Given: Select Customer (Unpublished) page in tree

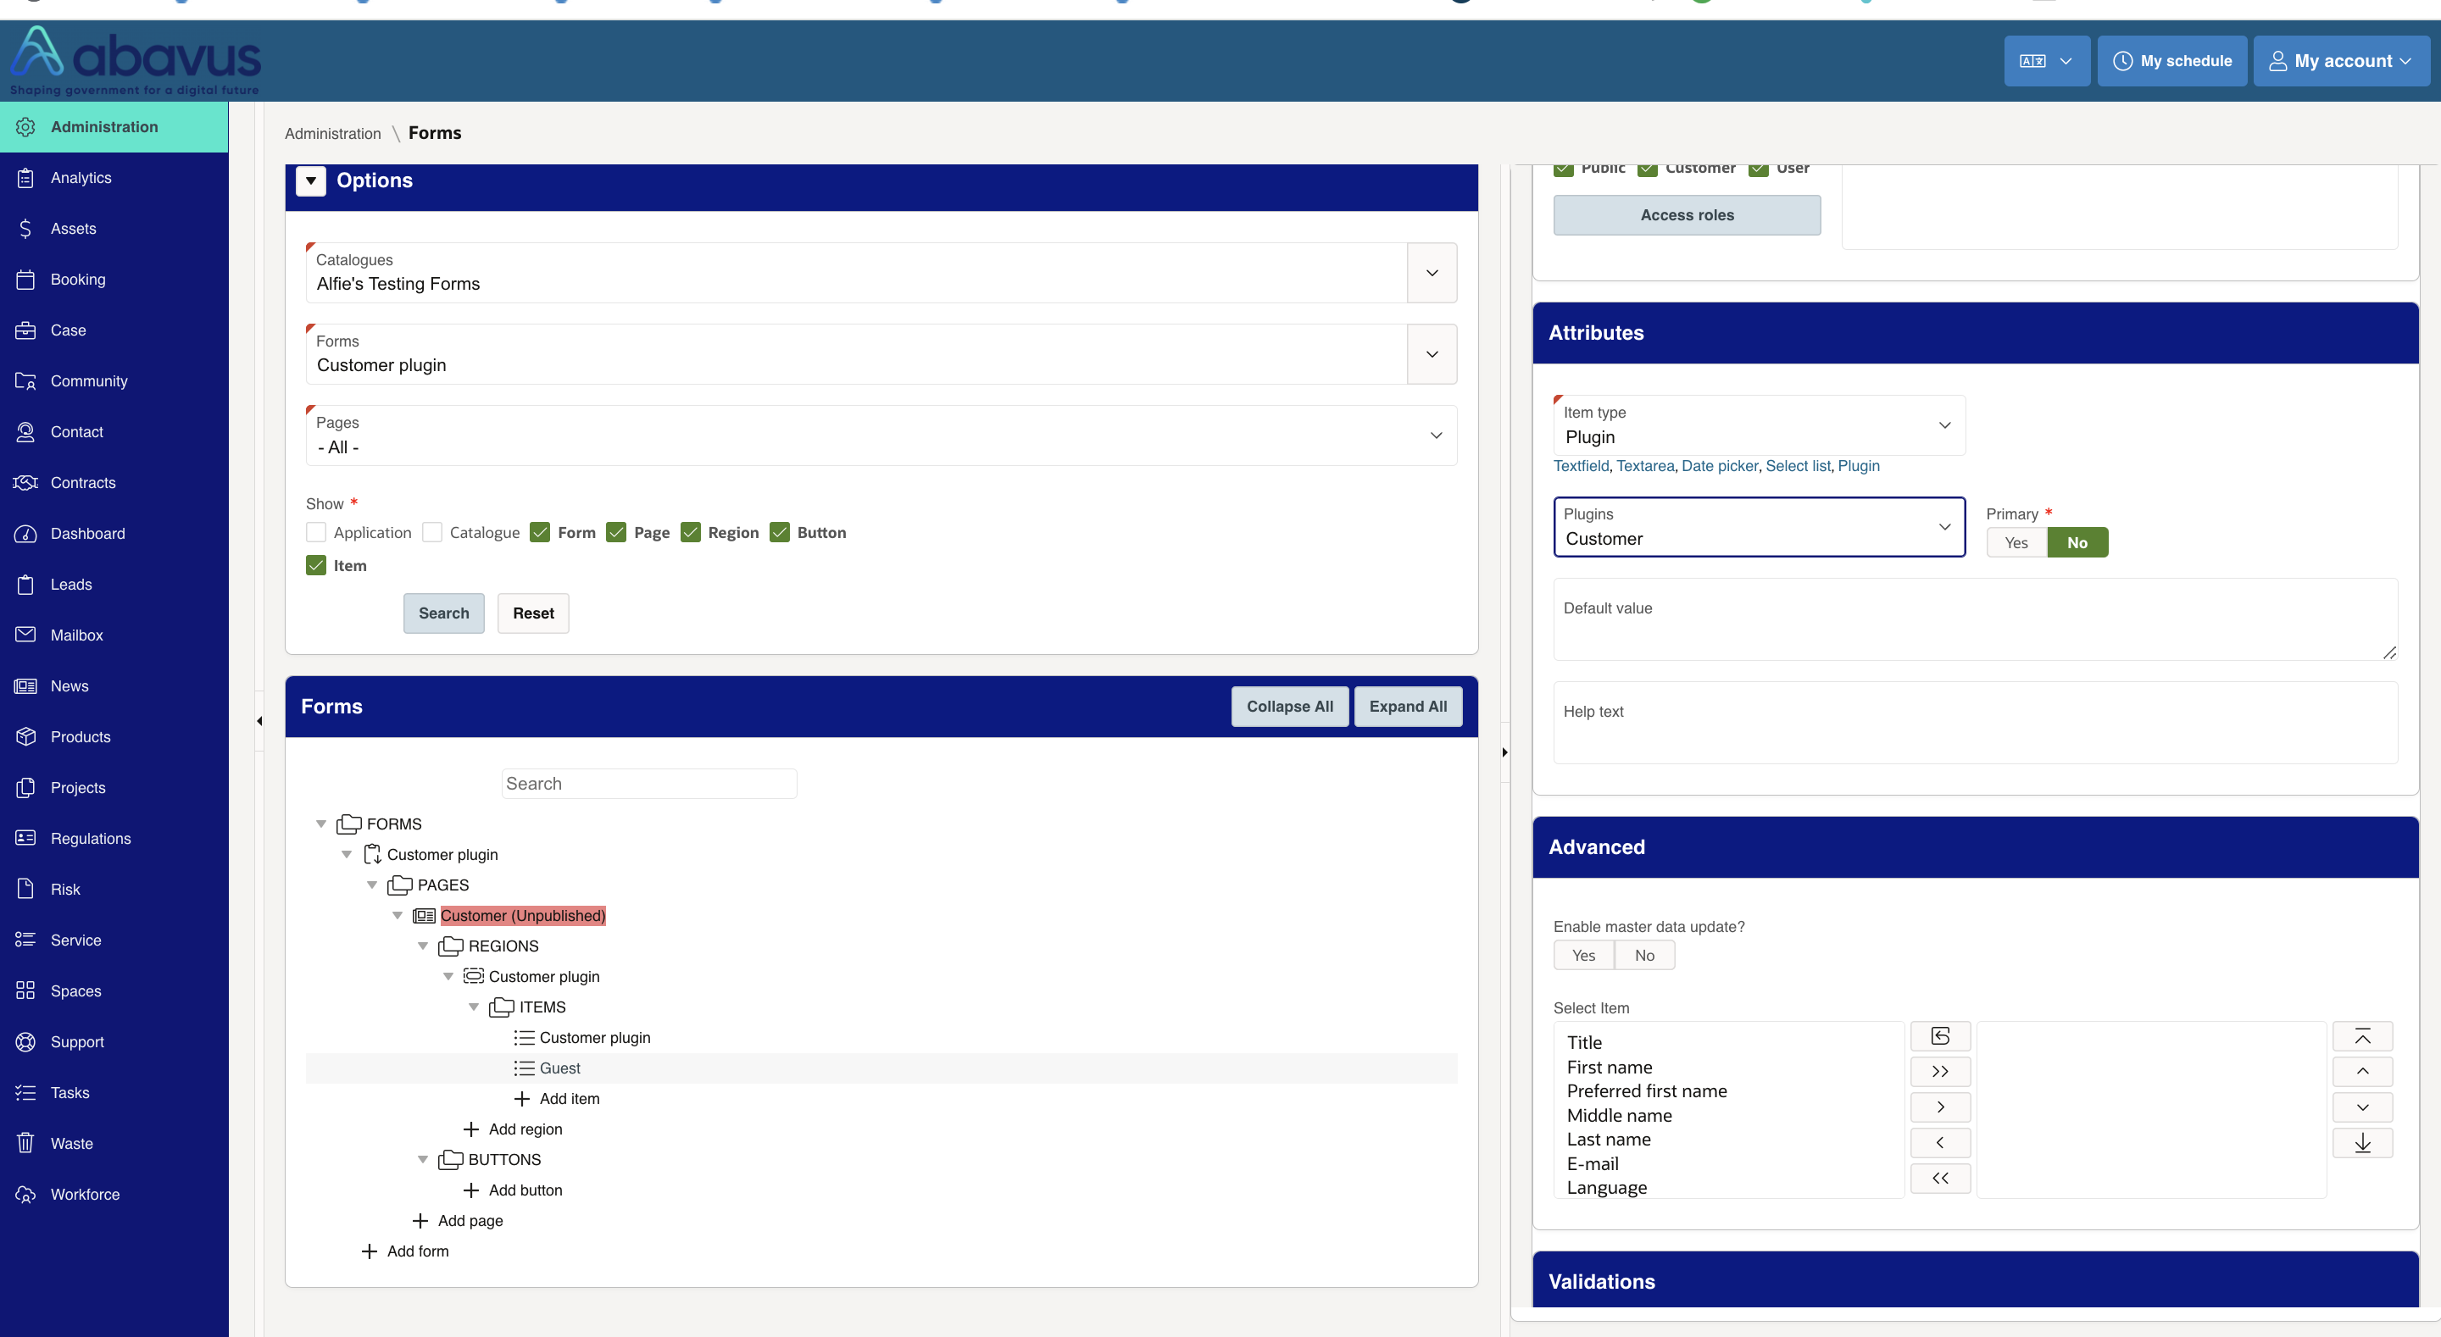Looking at the screenshot, I should coord(522,916).
